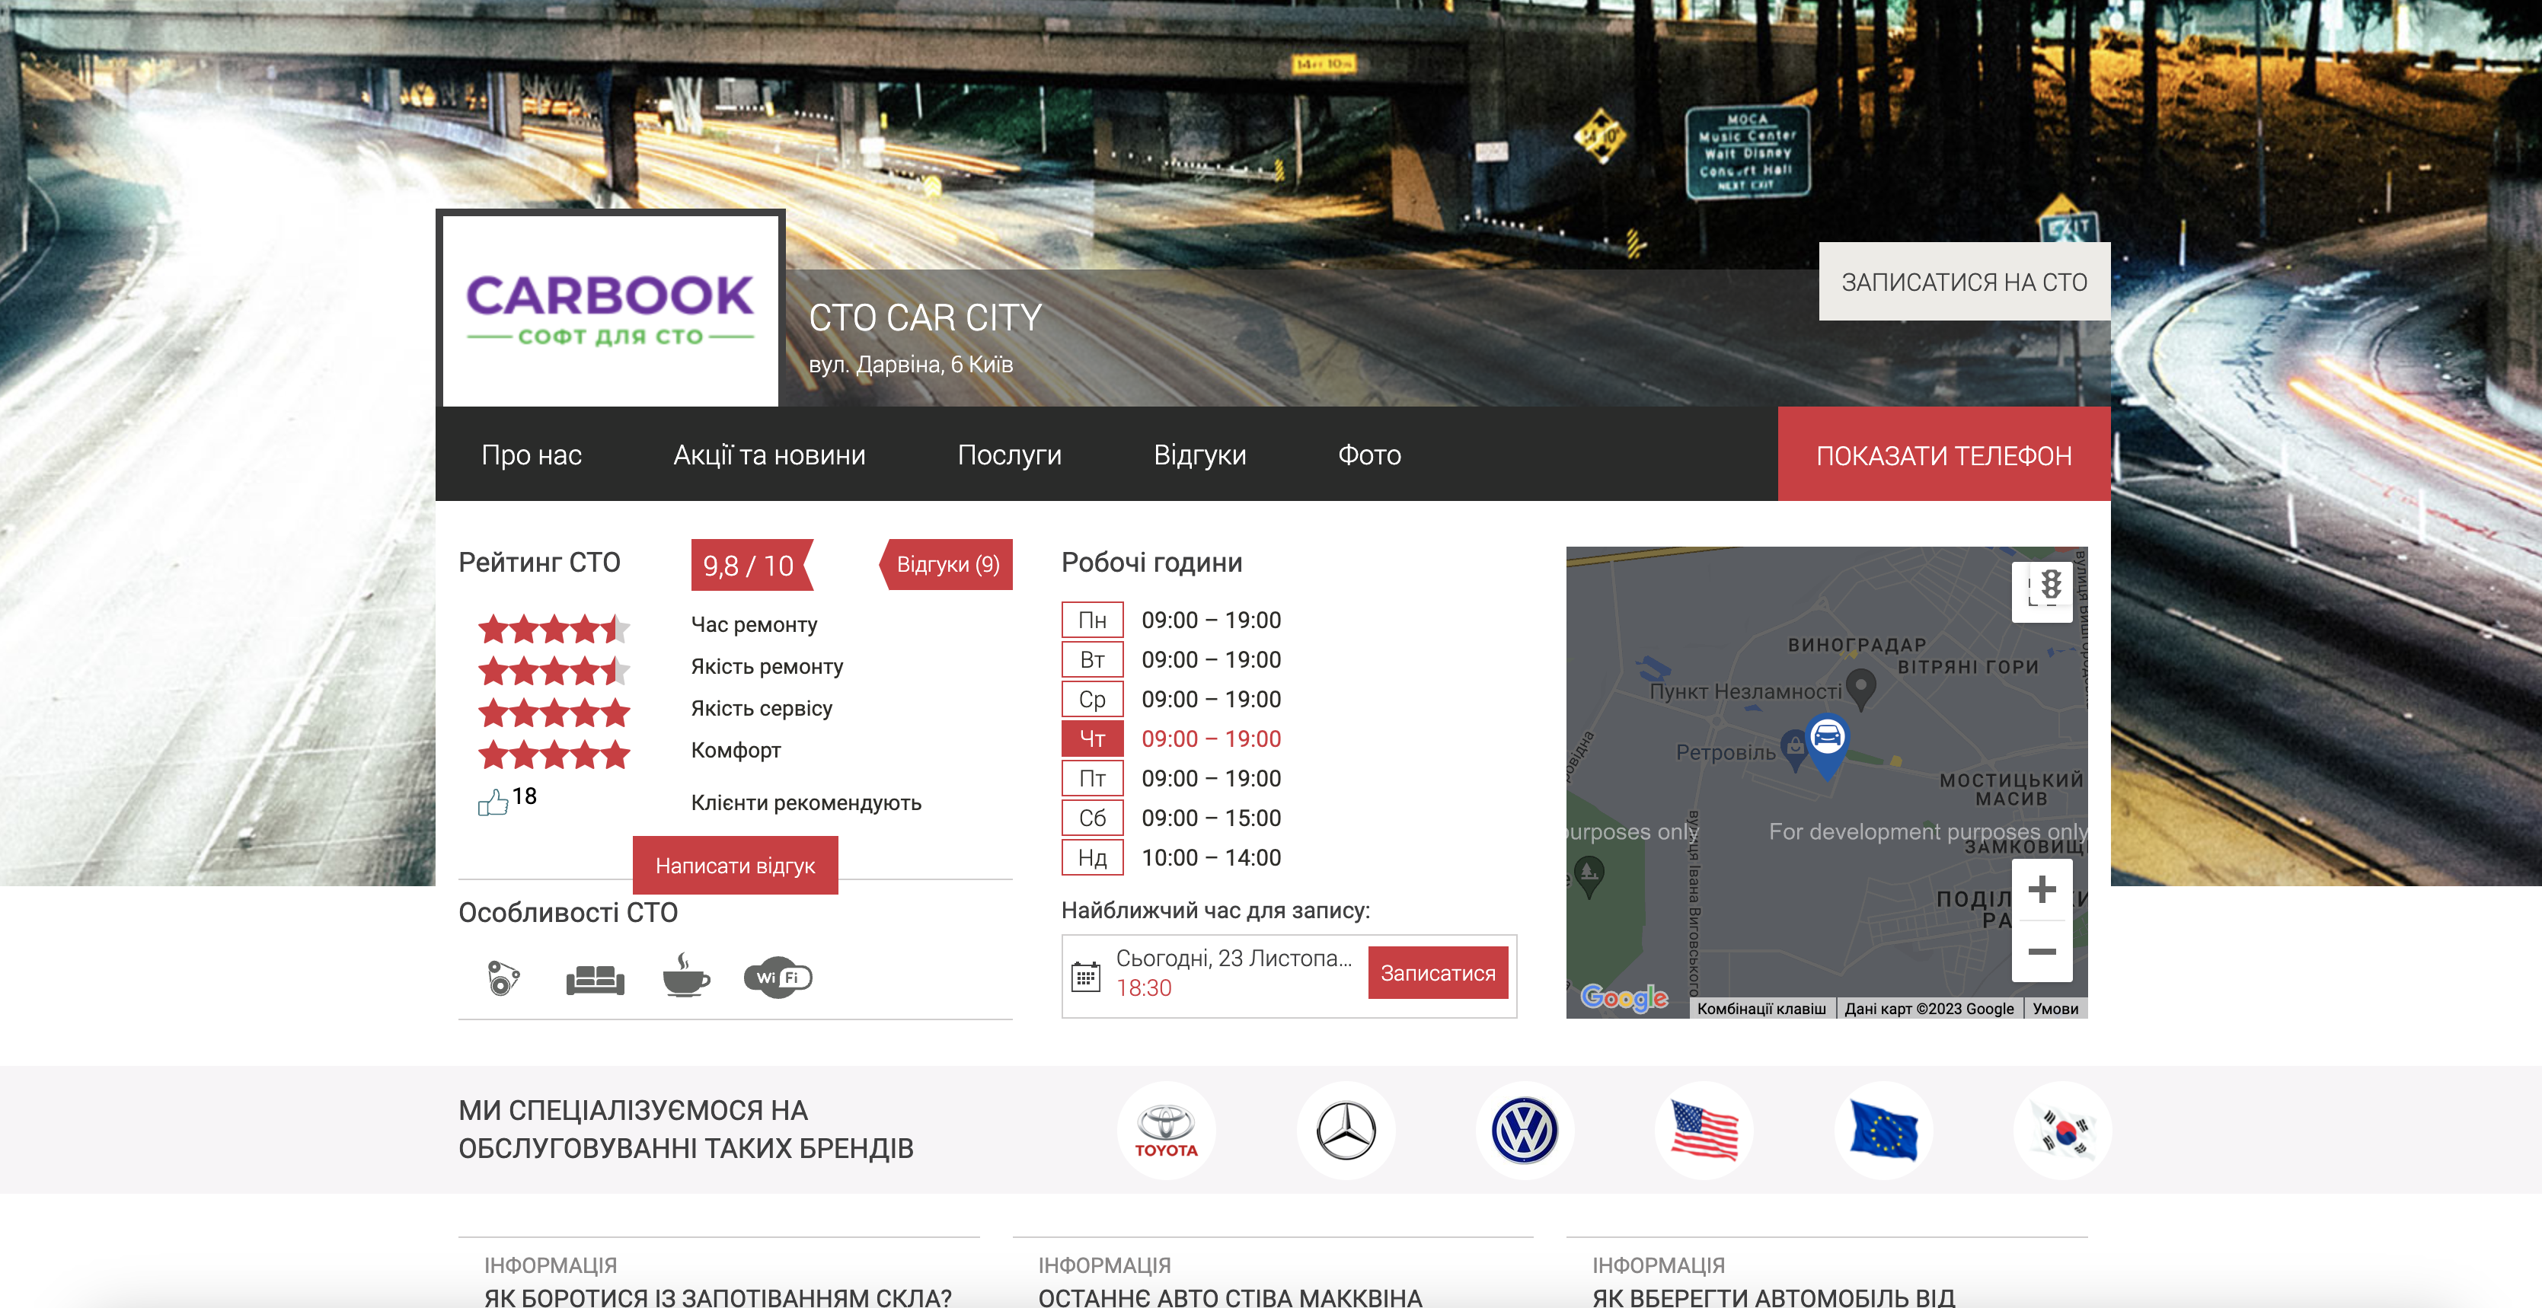Click ЗАПИСАТИСЯ НА СТО button

coord(1964,282)
